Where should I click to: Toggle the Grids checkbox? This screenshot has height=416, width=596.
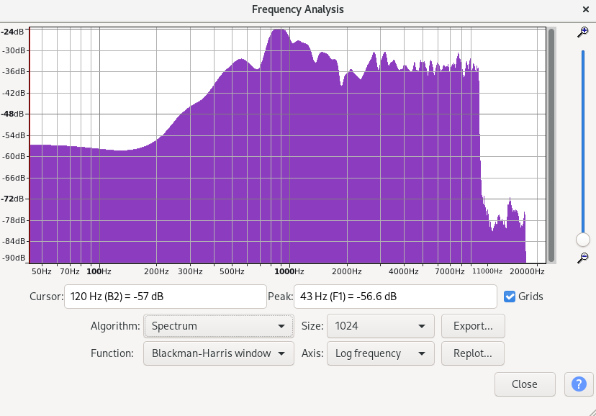[x=510, y=297]
